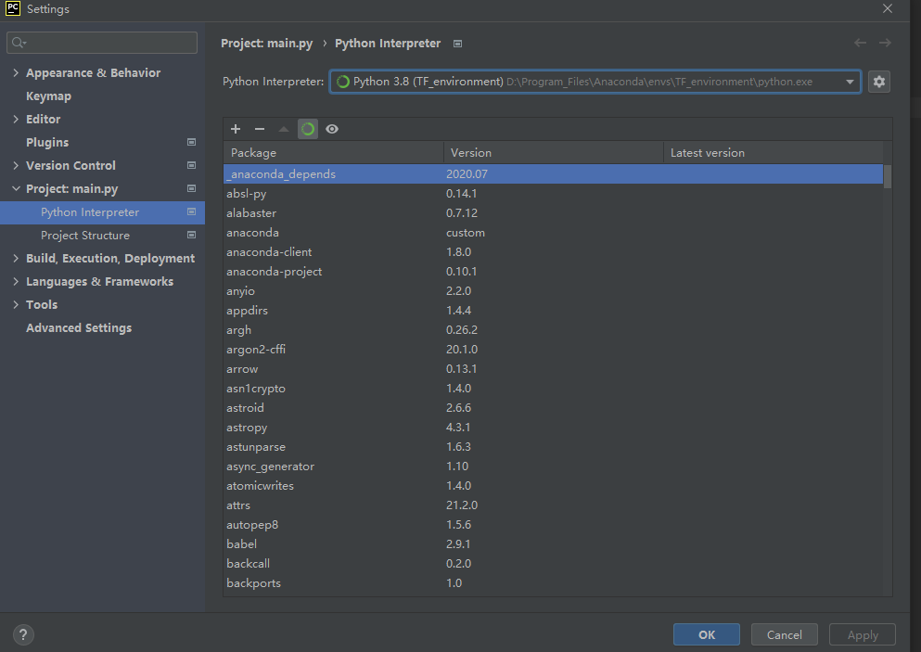Select the astroid package row
This screenshot has height=652, width=921.
tap(554, 408)
